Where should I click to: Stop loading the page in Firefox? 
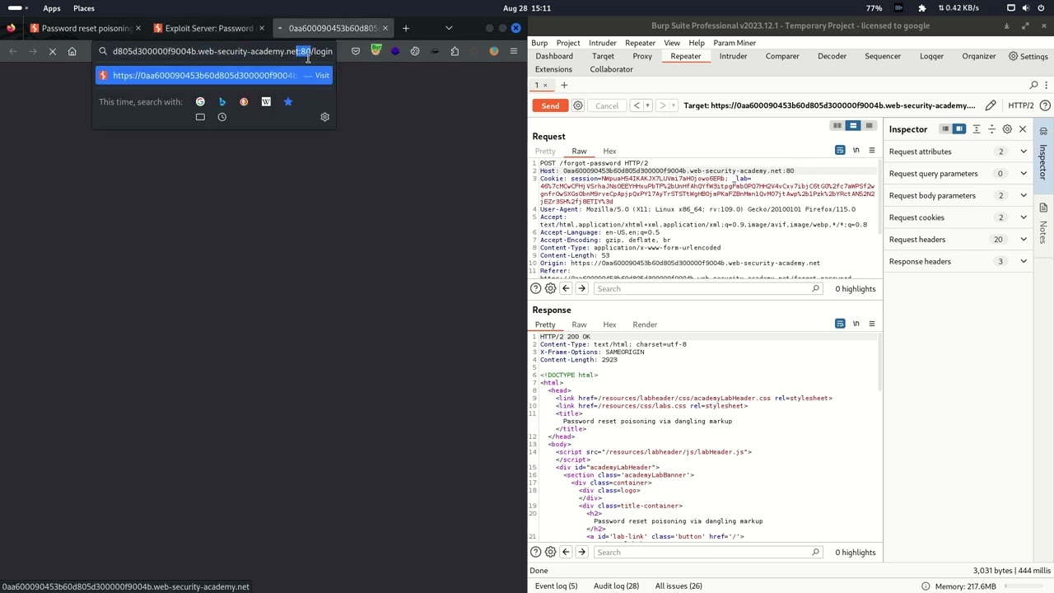click(x=52, y=51)
